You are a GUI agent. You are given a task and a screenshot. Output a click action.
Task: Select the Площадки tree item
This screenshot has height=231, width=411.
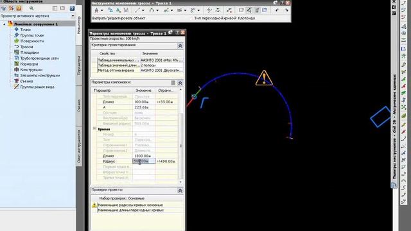point(30,53)
